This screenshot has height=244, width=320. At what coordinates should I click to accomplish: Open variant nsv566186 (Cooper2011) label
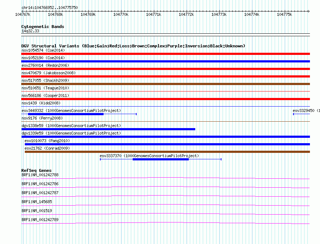(45, 95)
